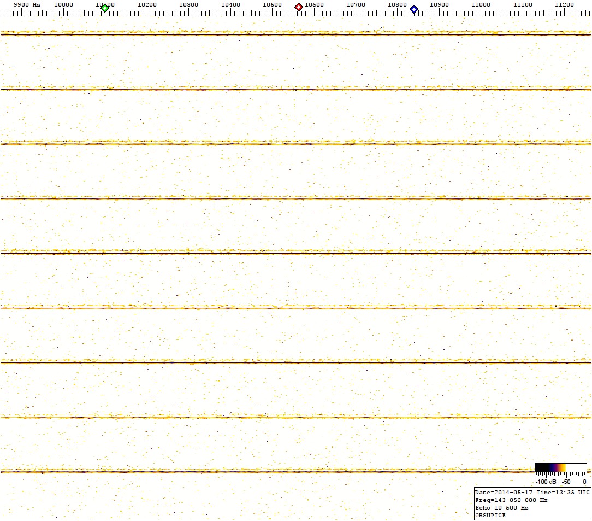Click the topmost horizontal signal trace
Viewport: 592px width, 521px height.
295,34
